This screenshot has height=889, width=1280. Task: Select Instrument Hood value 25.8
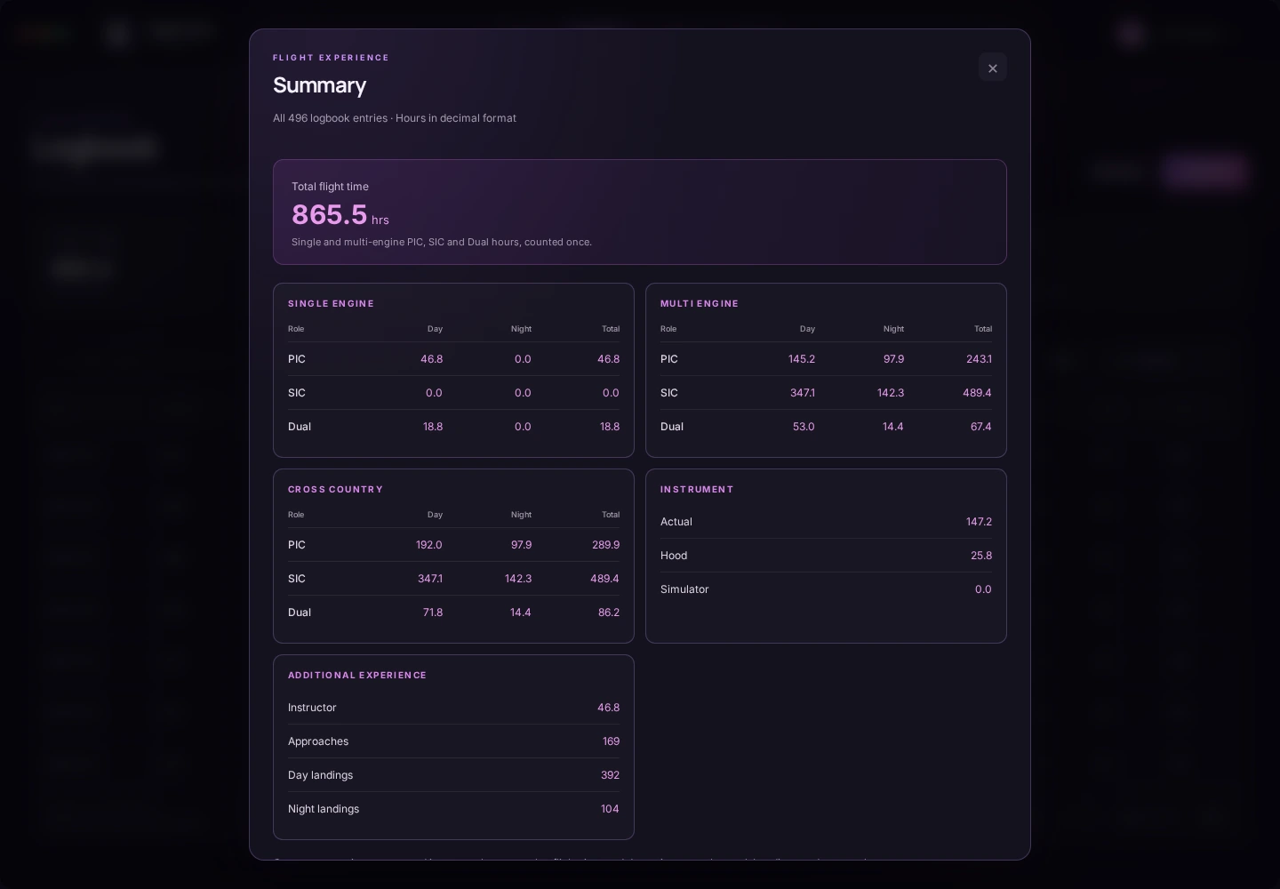[x=981, y=556]
